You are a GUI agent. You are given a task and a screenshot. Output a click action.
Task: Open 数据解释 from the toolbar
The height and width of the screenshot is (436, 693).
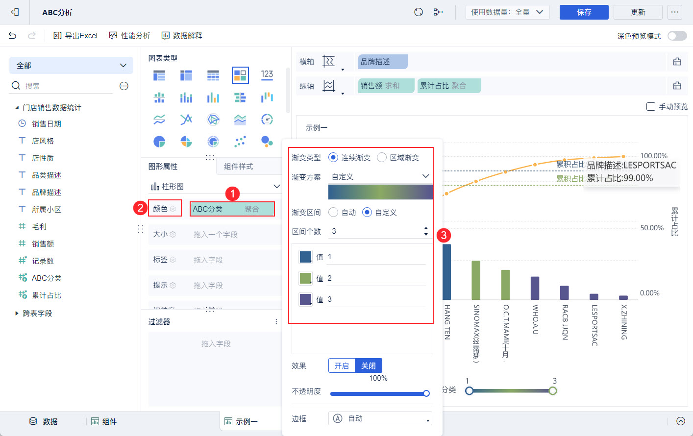pyautogui.click(x=182, y=36)
